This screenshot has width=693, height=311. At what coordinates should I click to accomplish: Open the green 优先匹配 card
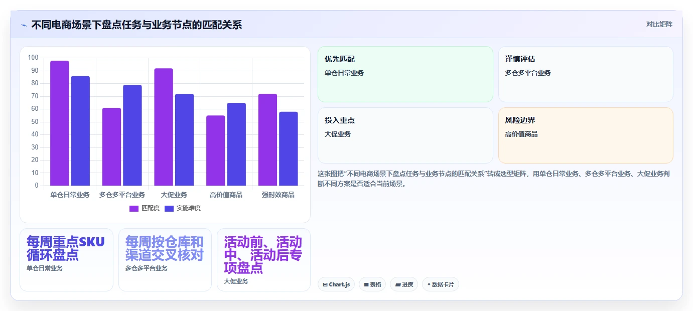pyautogui.click(x=405, y=74)
